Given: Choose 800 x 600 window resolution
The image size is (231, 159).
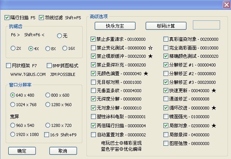Looking at the screenshot, I should pos(48,95).
